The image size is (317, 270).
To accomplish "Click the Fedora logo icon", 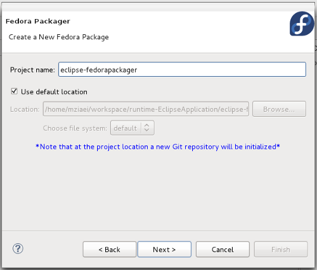I will 302,24.
